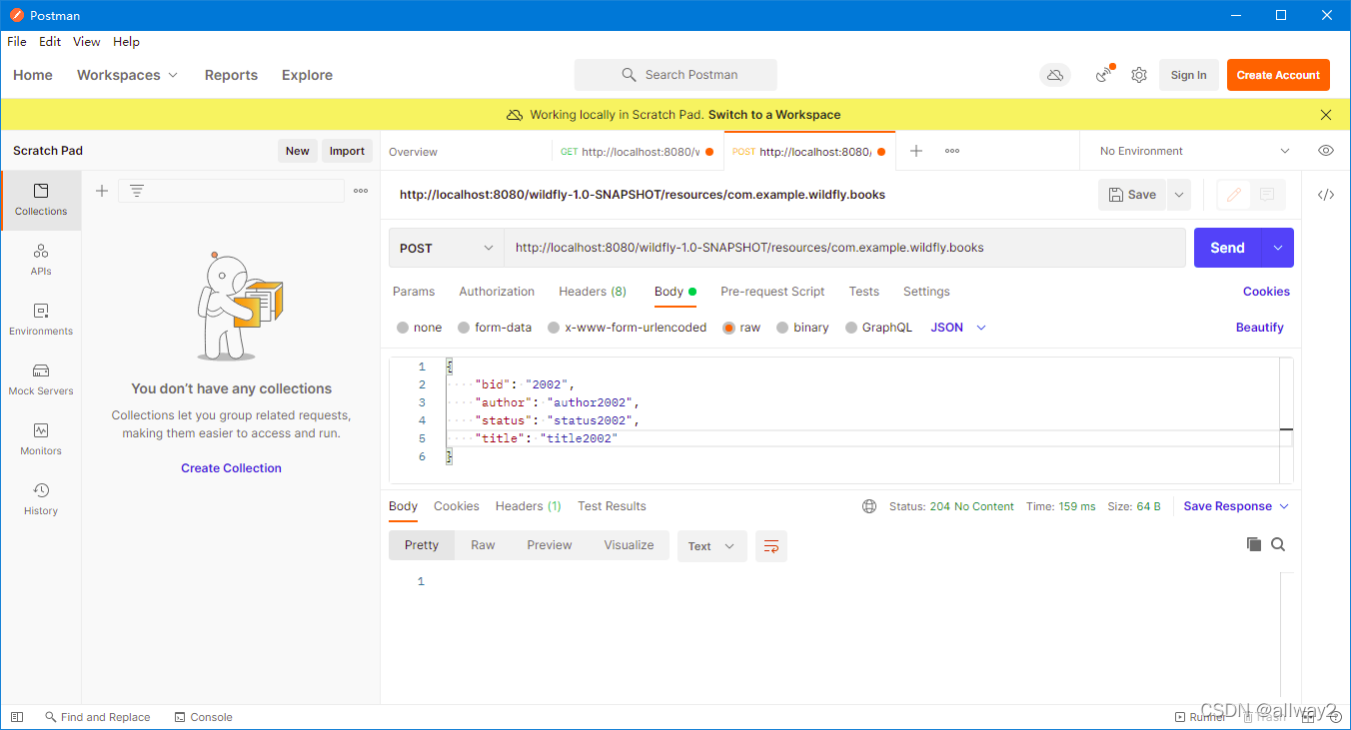Switch to the Headers (8) request tab

point(593,292)
